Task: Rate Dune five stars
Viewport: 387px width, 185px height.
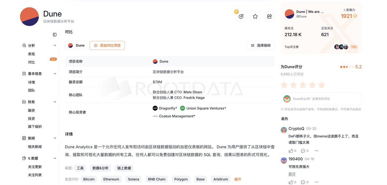Action: 322,85
